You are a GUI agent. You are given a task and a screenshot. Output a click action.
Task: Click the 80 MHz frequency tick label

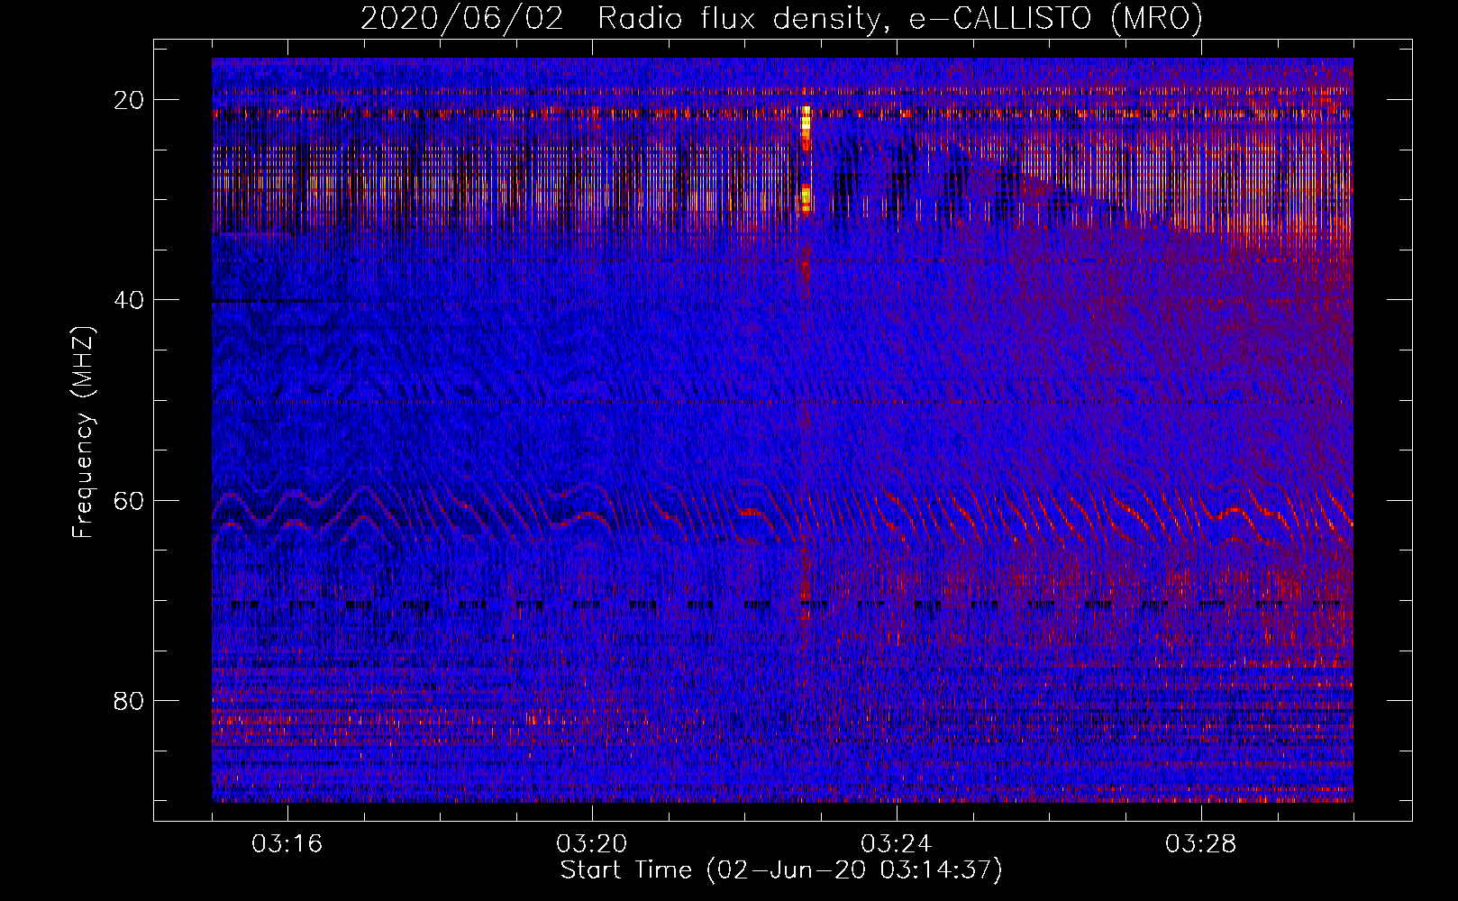[x=130, y=700]
